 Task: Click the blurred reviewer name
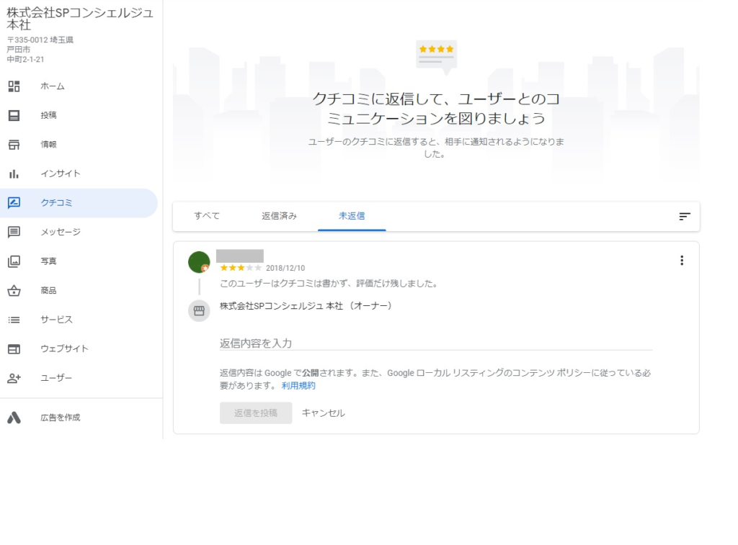click(239, 256)
